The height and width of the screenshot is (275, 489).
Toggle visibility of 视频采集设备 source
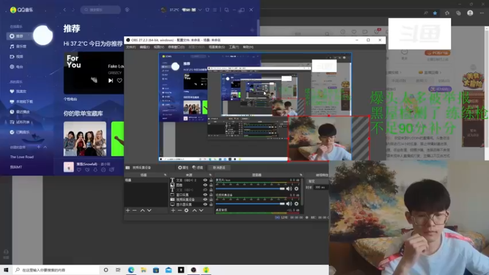coord(205,200)
